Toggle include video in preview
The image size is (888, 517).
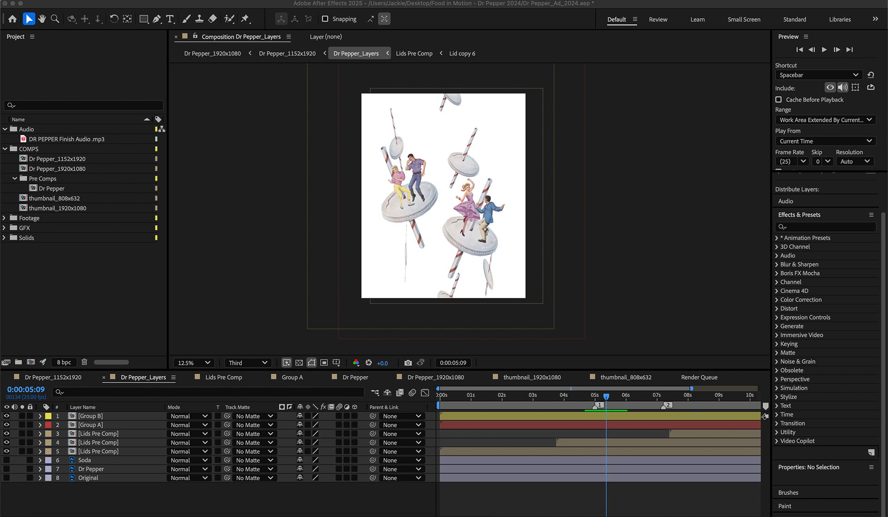point(831,87)
